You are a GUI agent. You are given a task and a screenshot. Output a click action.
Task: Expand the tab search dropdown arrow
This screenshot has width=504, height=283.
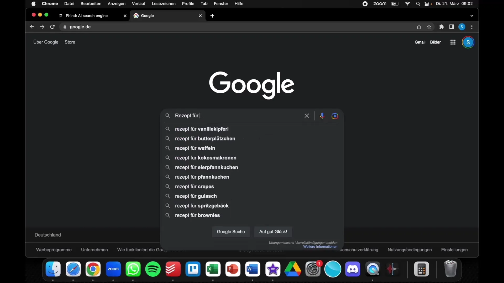tap(472, 16)
